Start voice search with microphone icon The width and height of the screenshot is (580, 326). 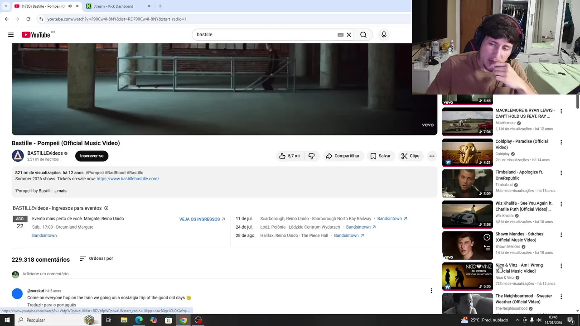[384, 34]
